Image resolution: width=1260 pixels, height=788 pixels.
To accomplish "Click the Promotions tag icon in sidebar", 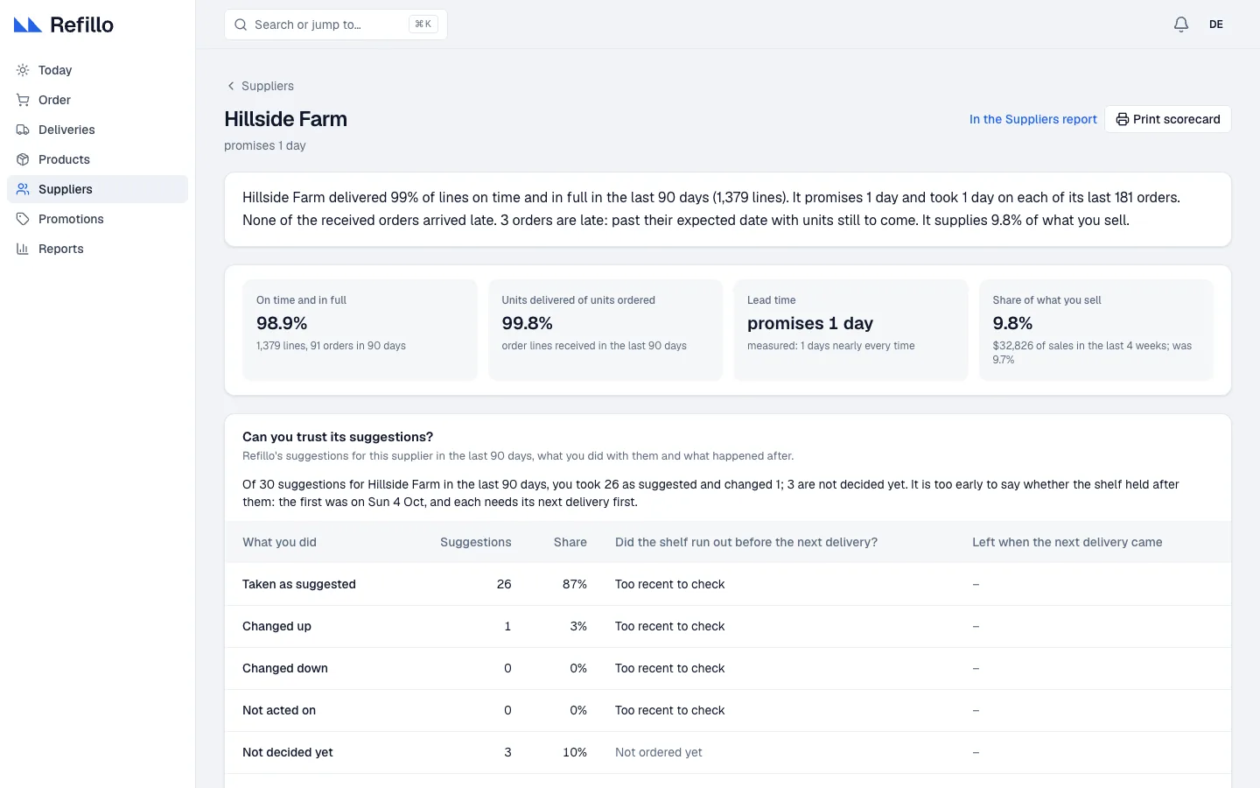I will coord(23,219).
